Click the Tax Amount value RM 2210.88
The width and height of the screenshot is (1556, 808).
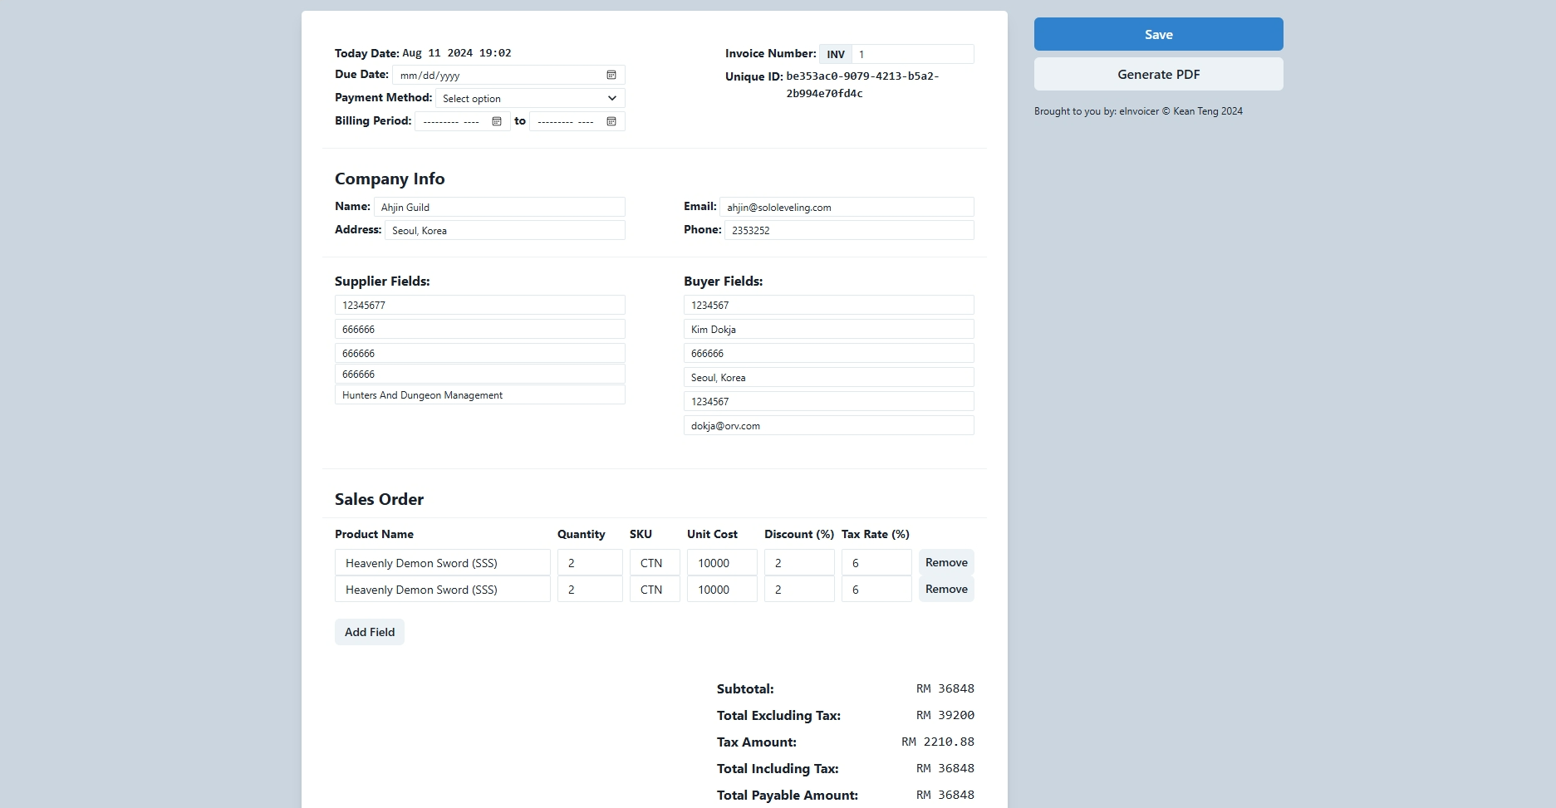coord(938,742)
